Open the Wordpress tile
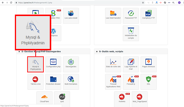The height and width of the screenshot is (107, 184). click(x=56, y=33)
